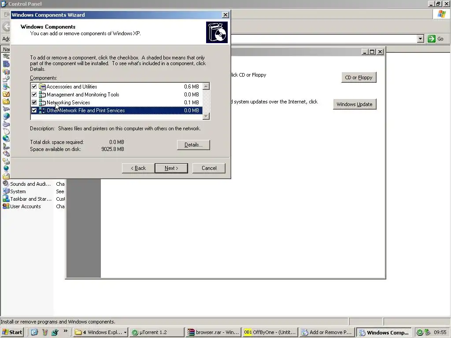451x338 pixels.
Task: Select the Management and Monitoring Tools row
Action: 116,95
